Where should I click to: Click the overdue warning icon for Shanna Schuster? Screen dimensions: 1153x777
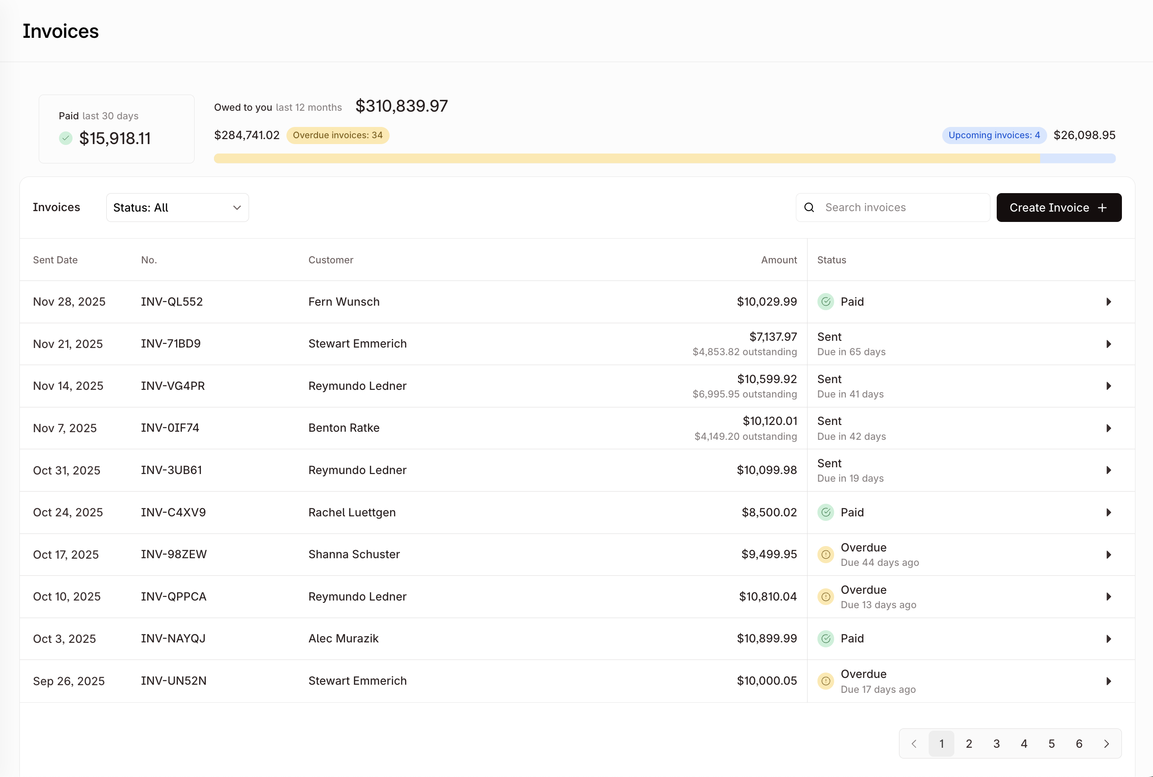point(826,555)
